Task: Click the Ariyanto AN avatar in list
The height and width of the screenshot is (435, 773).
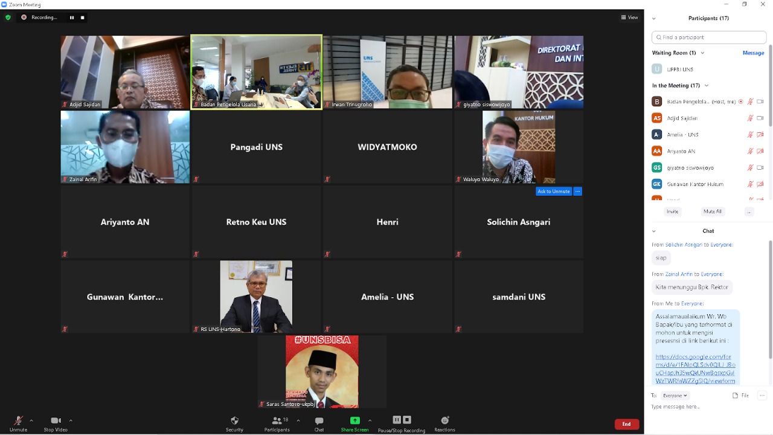Action: point(657,150)
